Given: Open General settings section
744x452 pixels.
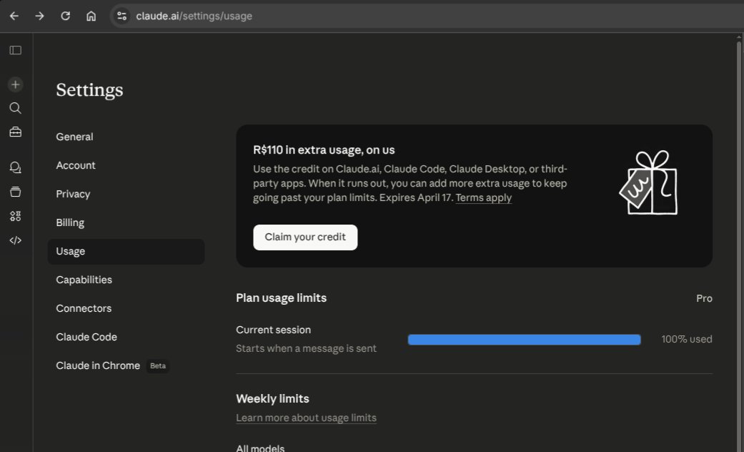Looking at the screenshot, I should pos(126,137).
